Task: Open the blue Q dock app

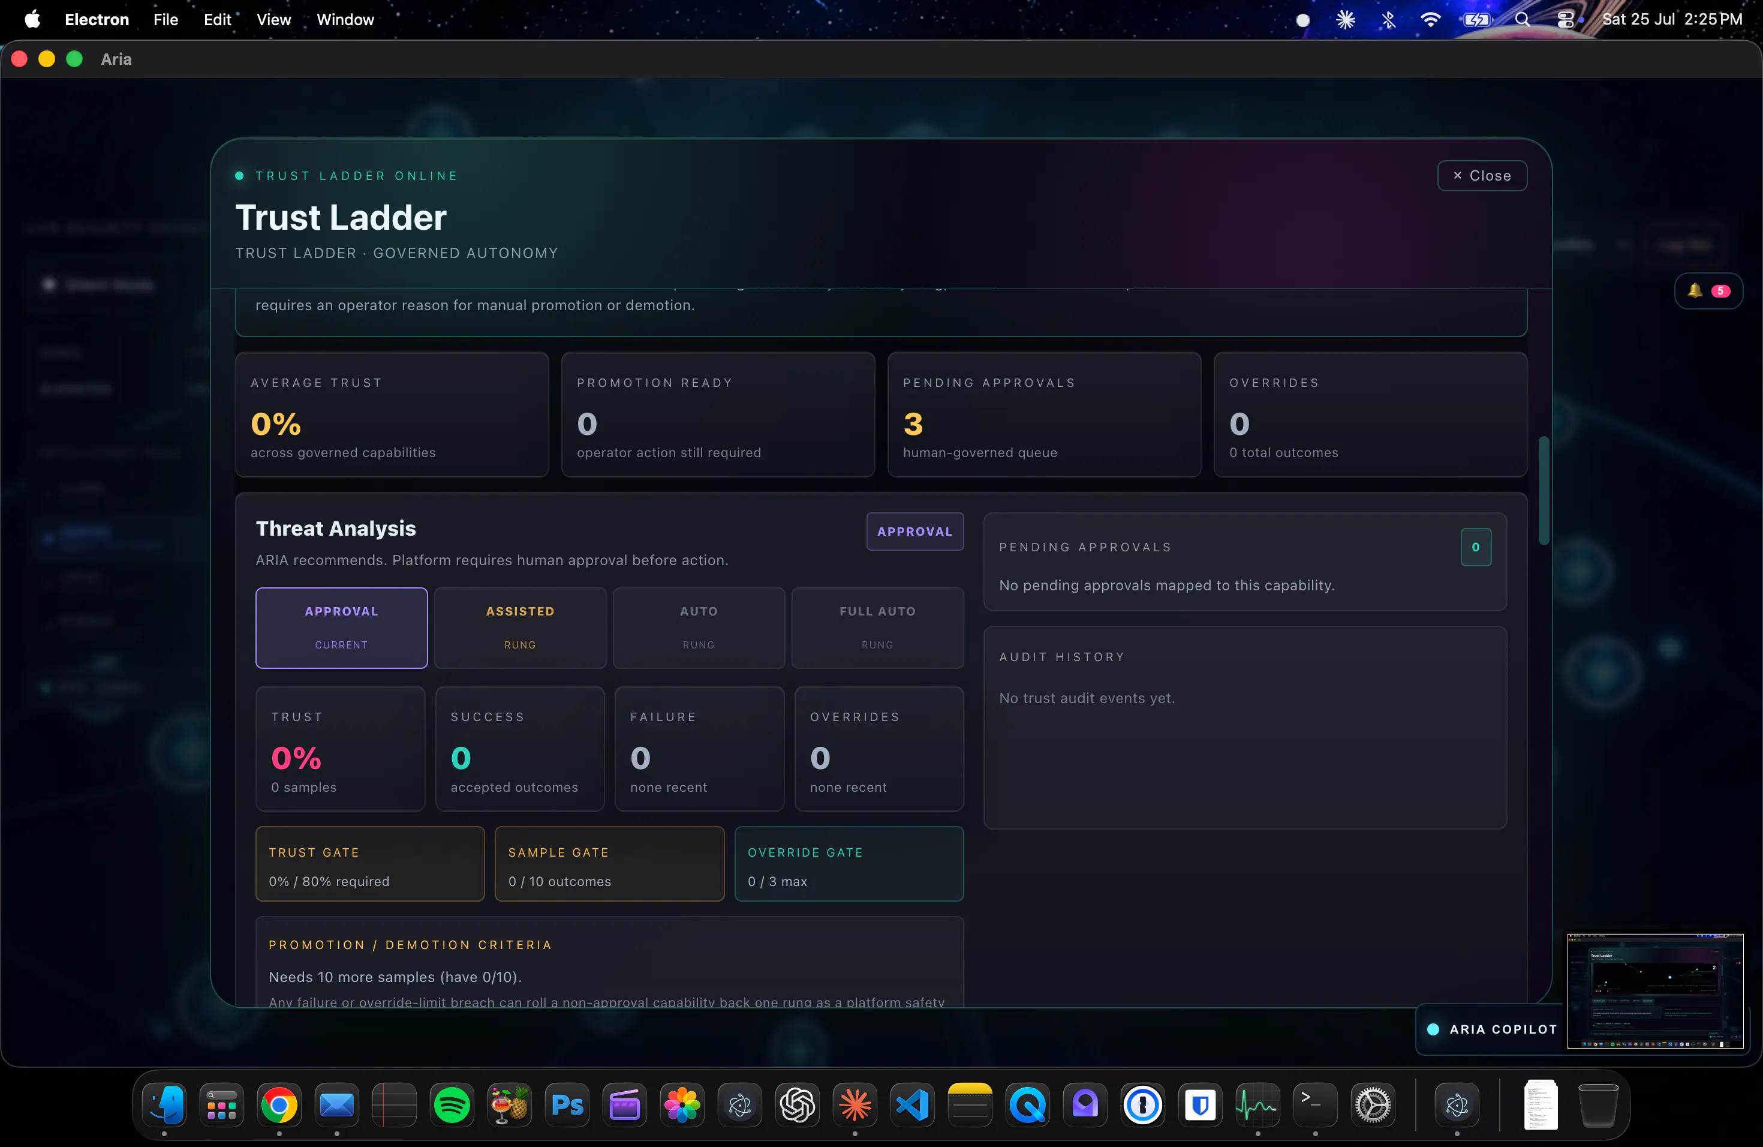Action: click(1027, 1105)
